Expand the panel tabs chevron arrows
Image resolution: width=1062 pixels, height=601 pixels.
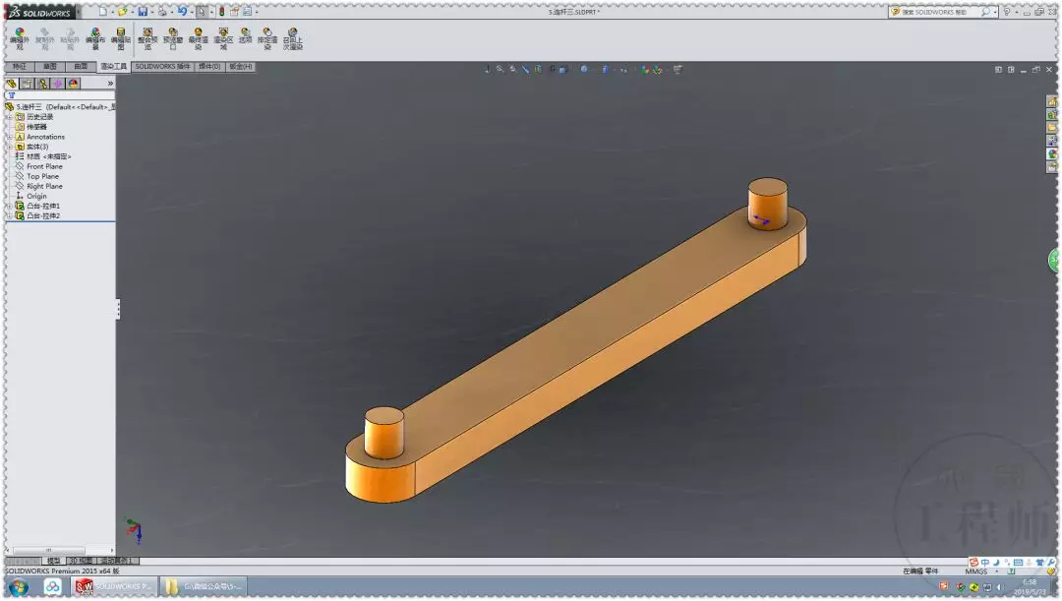(x=110, y=84)
